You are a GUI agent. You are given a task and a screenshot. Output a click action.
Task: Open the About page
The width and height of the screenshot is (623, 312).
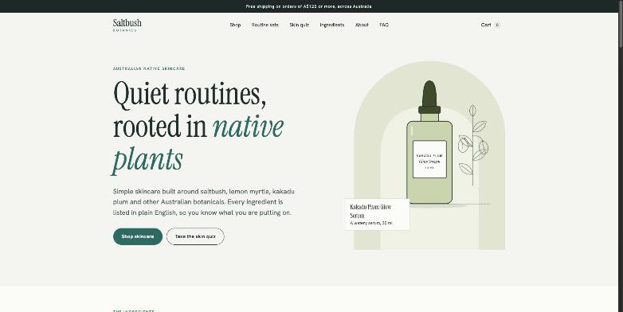pos(362,25)
